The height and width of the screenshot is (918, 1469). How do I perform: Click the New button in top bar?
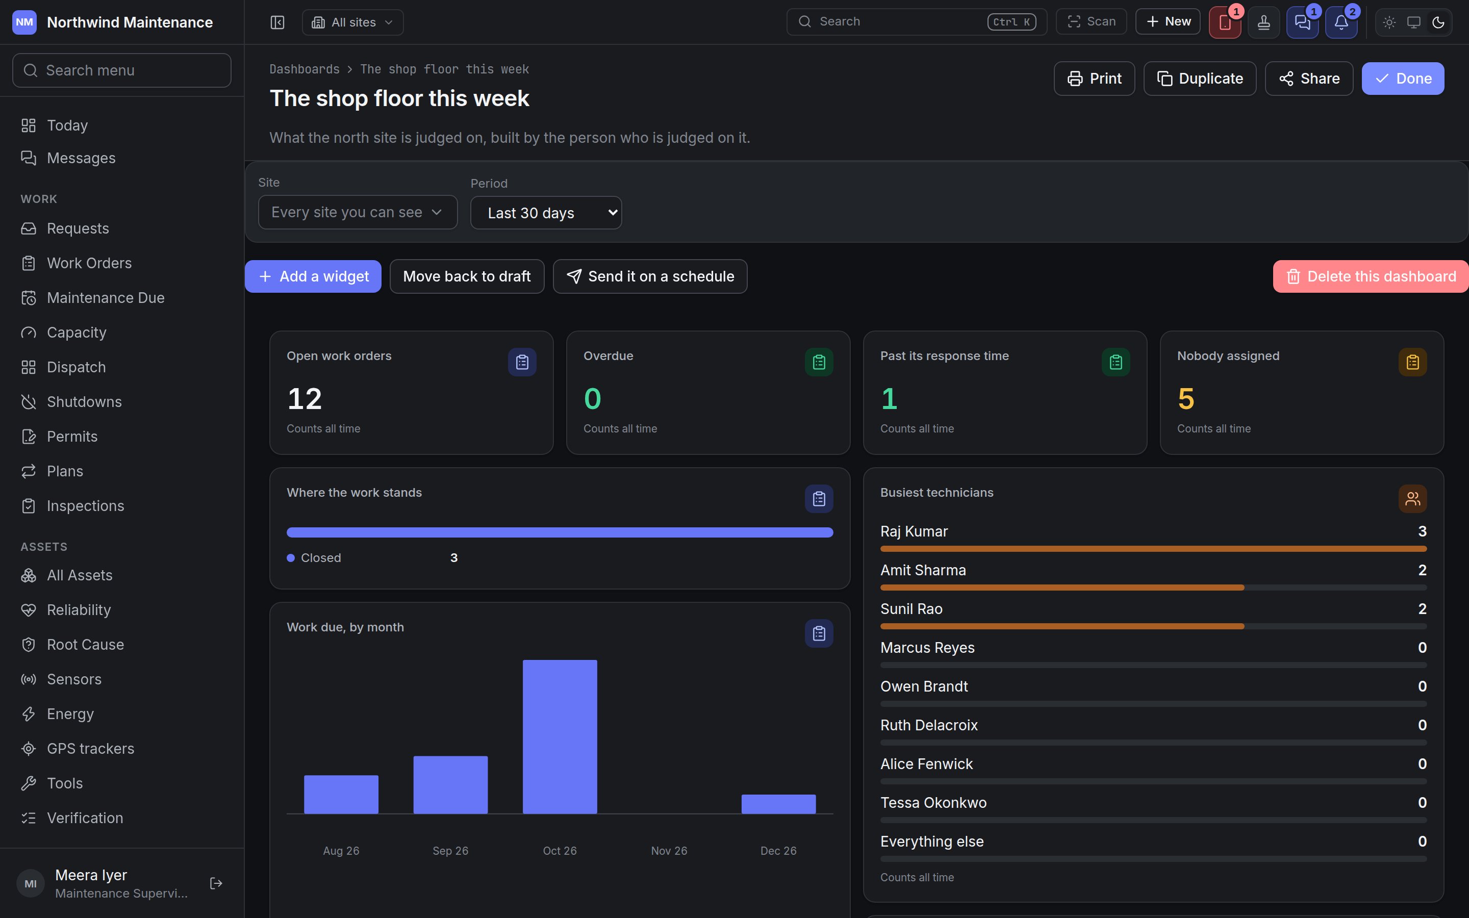coord(1168,22)
